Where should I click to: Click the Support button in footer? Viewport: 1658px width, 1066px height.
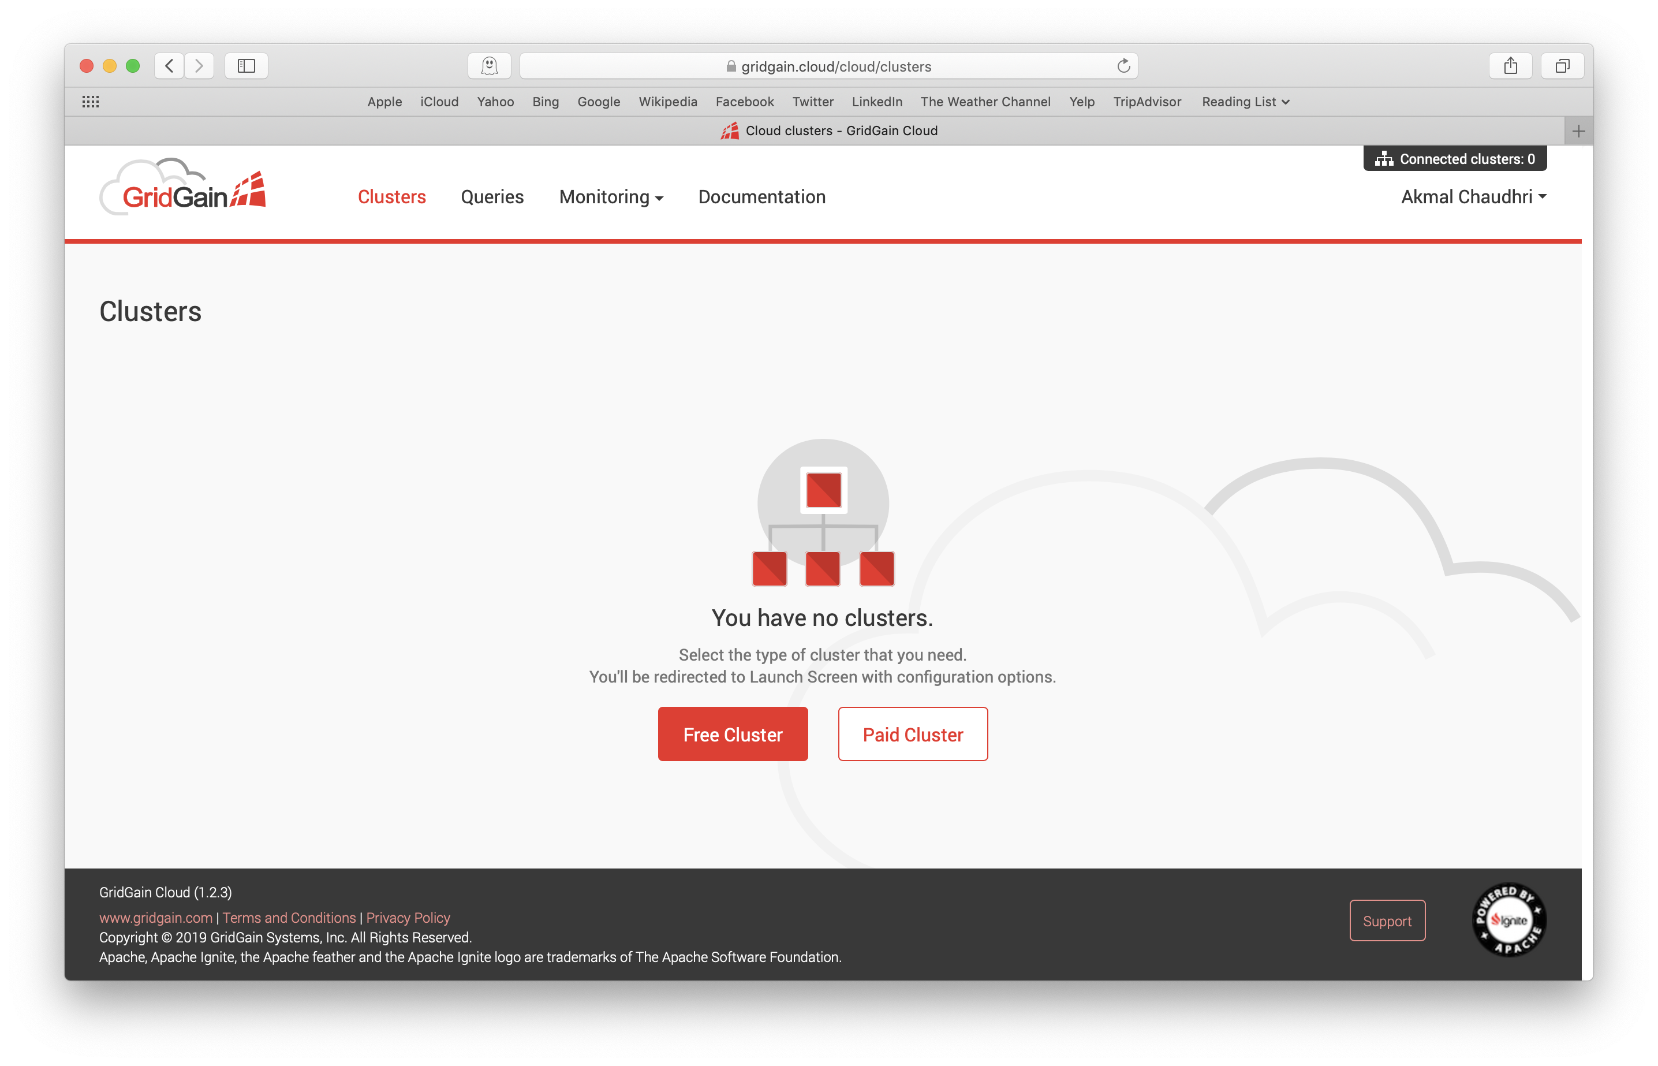(x=1387, y=920)
